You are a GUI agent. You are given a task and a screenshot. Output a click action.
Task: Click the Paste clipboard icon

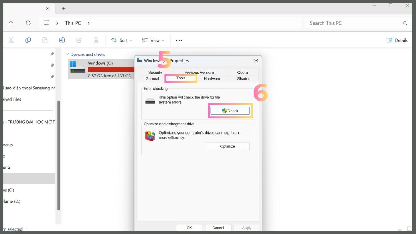click(45, 40)
